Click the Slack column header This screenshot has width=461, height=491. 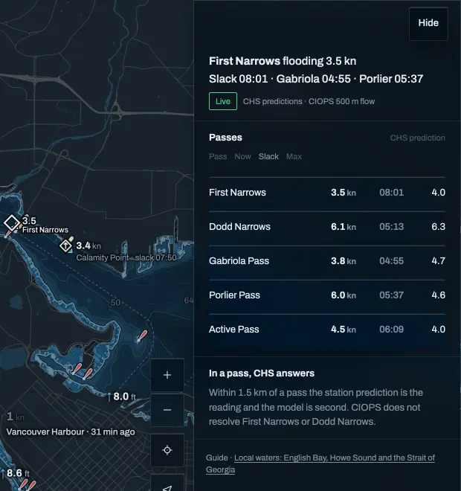[268, 156]
